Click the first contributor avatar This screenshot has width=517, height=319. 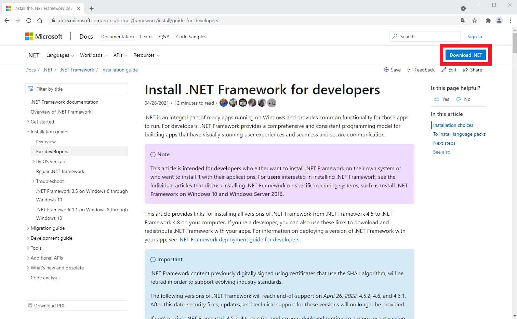(224, 103)
